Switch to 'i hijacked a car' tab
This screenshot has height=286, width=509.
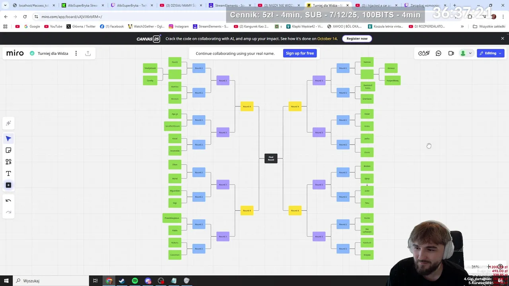point(376,6)
